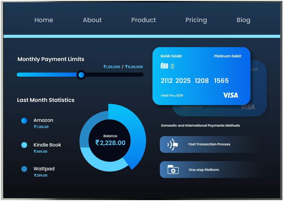
Task: Click the VISA logo on front card
Action: click(230, 95)
